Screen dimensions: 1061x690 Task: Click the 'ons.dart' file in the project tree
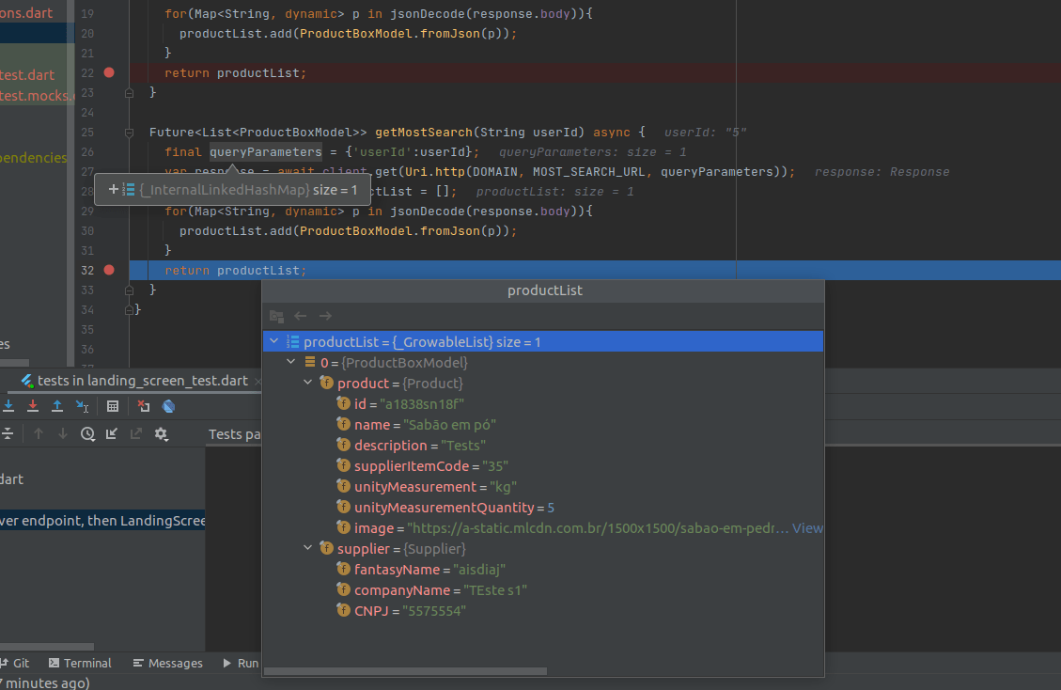coord(26,12)
